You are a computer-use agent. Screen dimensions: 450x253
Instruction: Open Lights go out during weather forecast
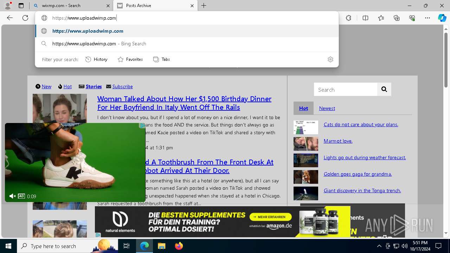tap(365, 157)
